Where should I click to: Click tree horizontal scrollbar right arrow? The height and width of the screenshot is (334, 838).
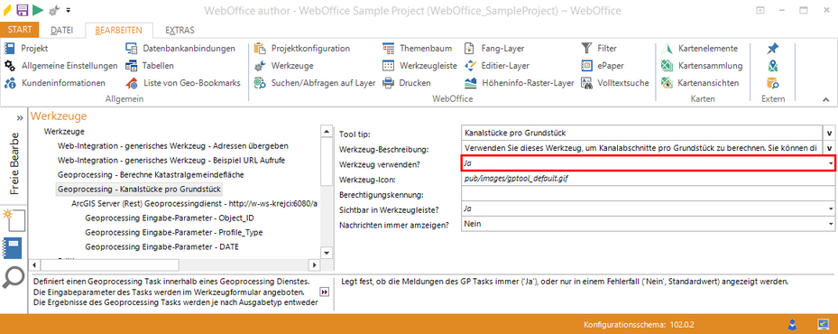click(315, 264)
